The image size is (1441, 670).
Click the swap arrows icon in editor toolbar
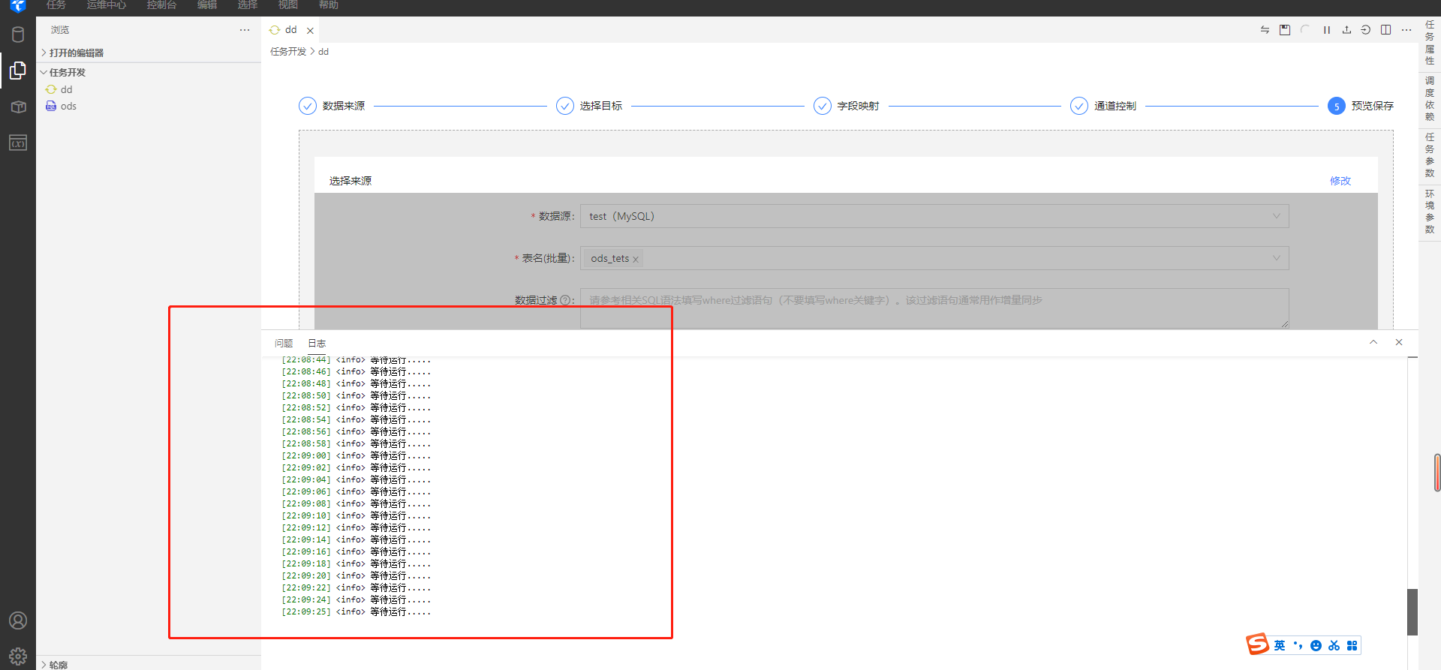click(x=1265, y=30)
